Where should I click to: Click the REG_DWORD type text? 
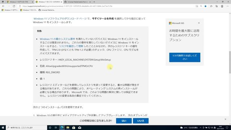point(53,72)
